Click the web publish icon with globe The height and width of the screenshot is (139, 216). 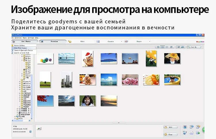tap(185, 133)
